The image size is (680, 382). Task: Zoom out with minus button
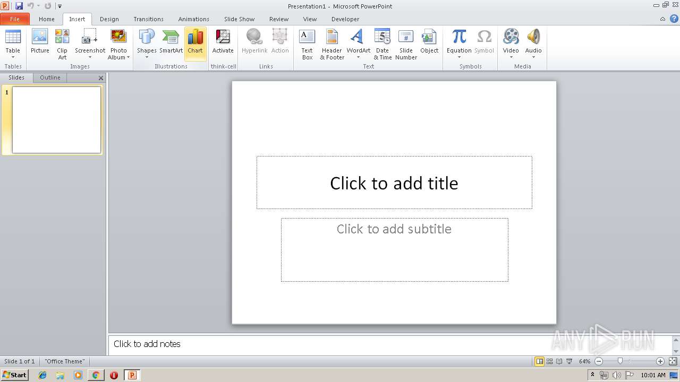pos(599,361)
